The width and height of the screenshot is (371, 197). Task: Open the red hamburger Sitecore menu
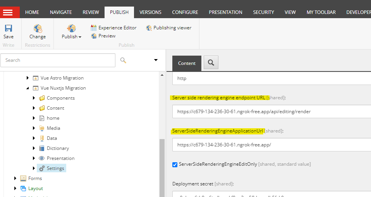[x=10, y=12]
